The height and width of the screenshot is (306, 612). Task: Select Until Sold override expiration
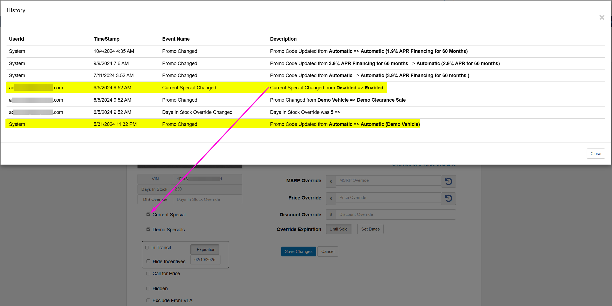[x=338, y=229]
